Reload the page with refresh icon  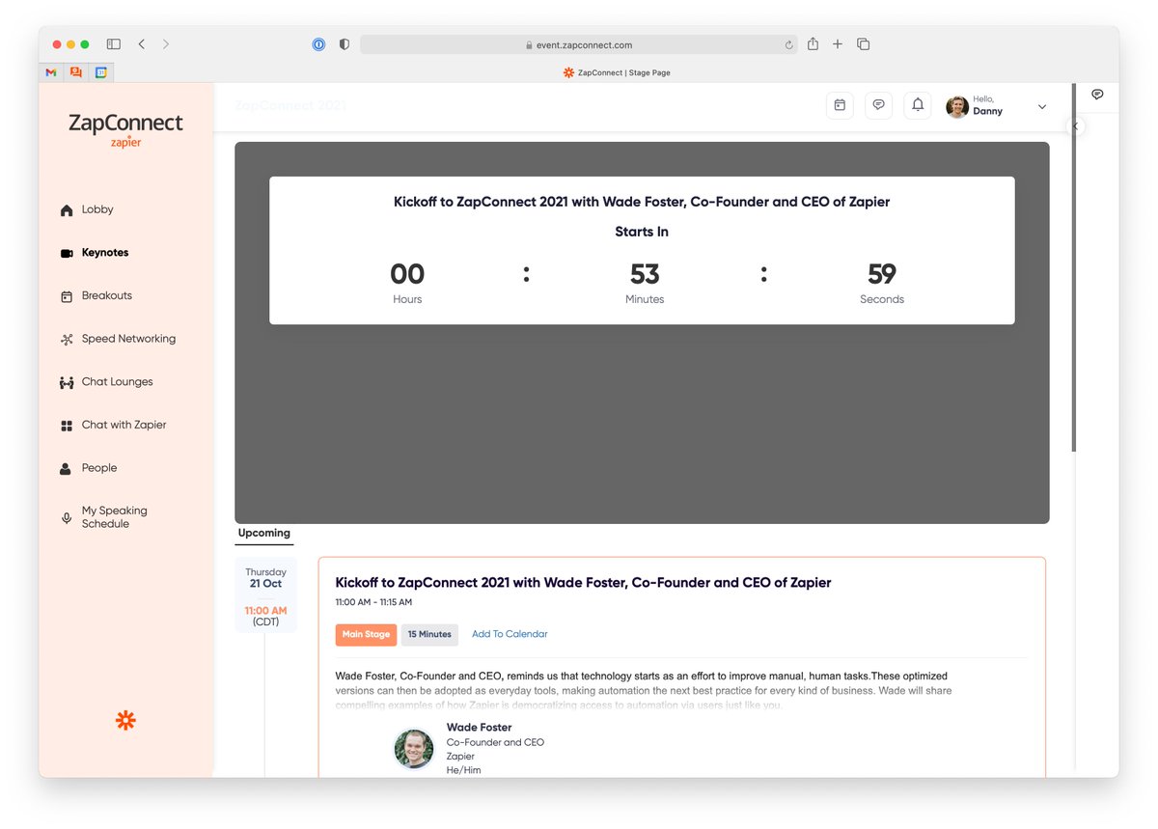coord(788,44)
